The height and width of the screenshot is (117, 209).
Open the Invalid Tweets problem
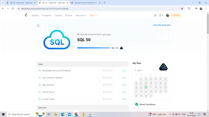(x=49, y=99)
